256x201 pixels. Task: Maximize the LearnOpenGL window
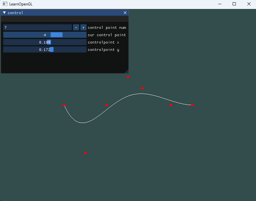point(234,4)
